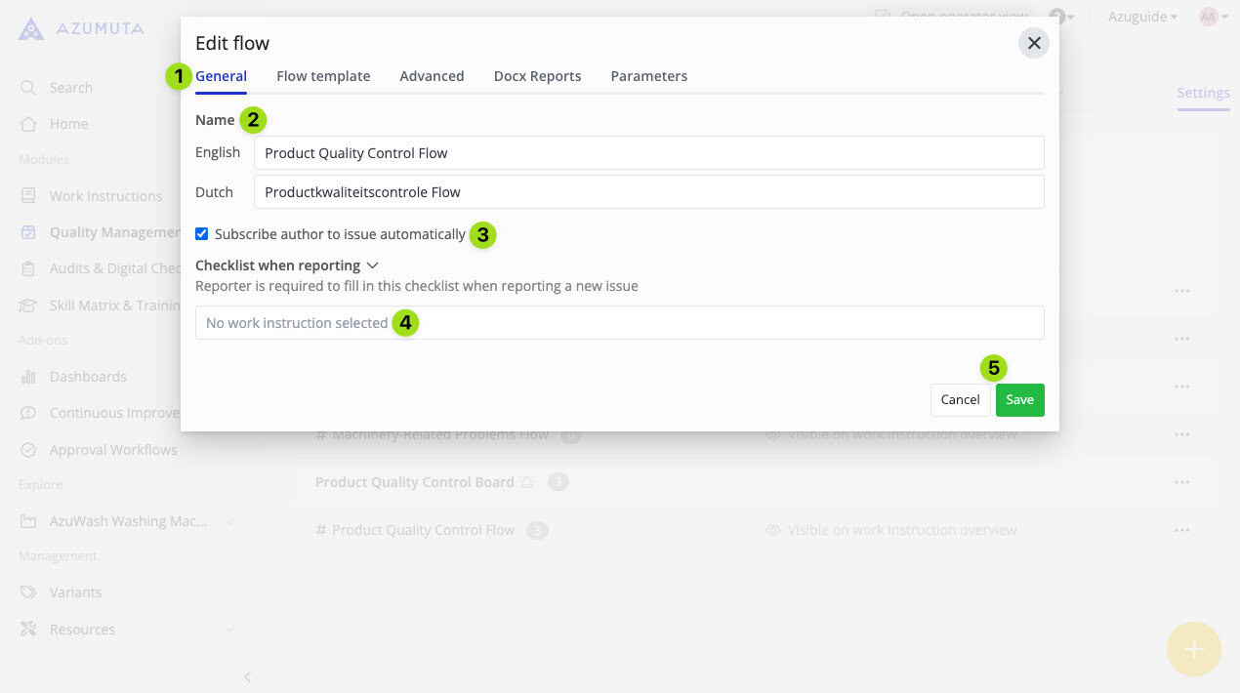Open the Search panel
This screenshot has width=1240, height=693.
70,87
